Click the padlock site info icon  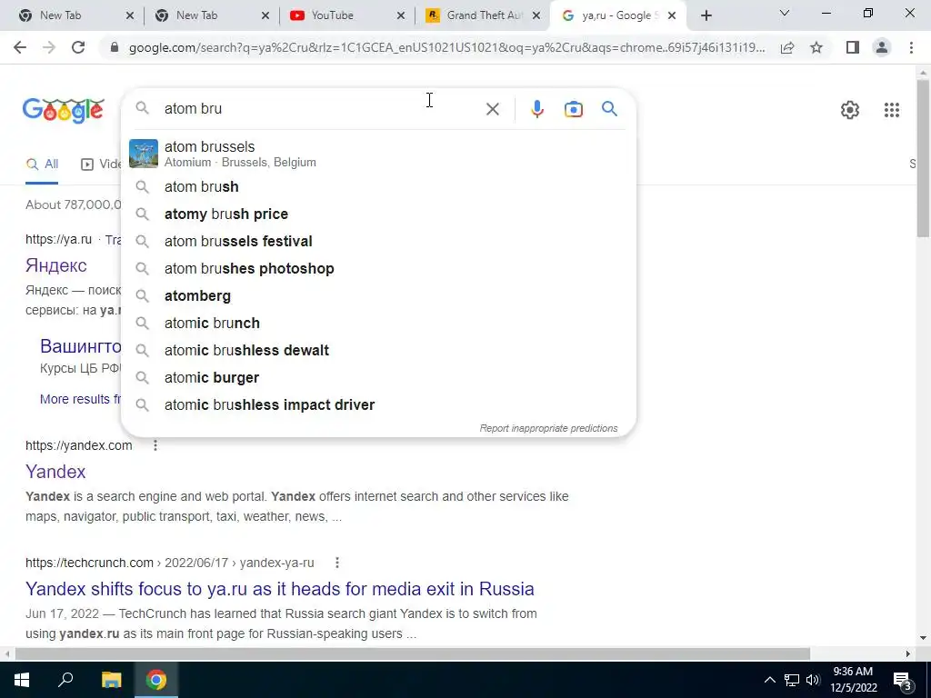(115, 47)
